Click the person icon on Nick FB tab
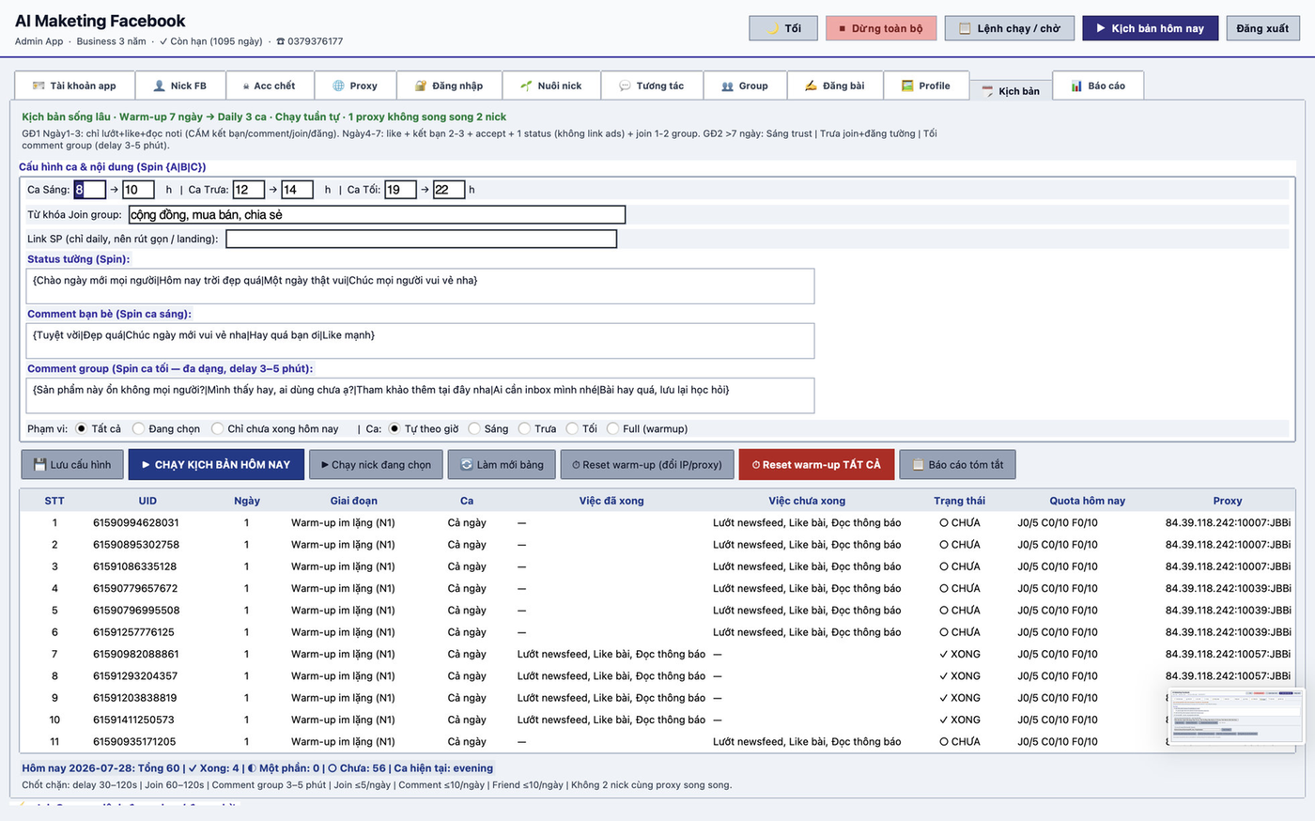Screen dimensions: 1315x821 (x=159, y=85)
